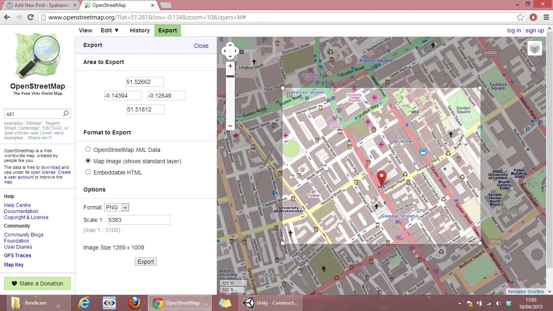Click the map zoom slider handle
The height and width of the screenshot is (311, 553).
click(230, 76)
